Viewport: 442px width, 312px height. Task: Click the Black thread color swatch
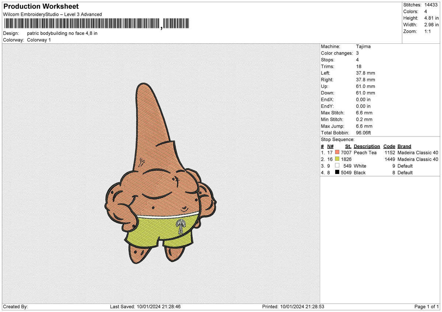pyautogui.click(x=337, y=173)
